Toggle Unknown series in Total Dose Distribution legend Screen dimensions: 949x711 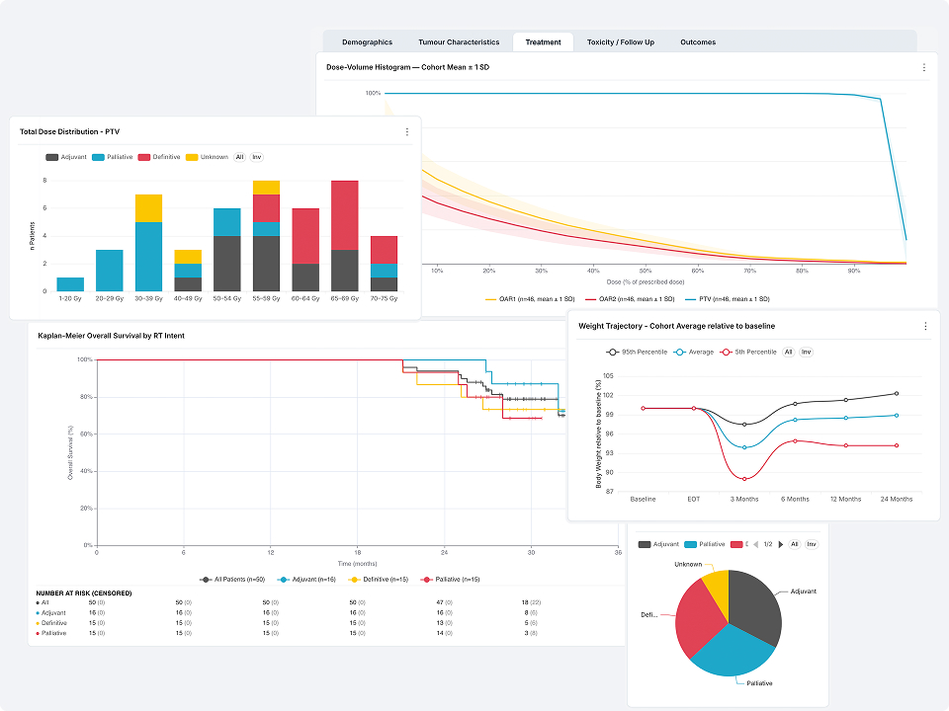pos(207,157)
